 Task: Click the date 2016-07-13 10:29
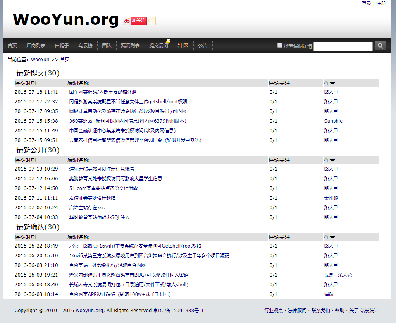click(36, 169)
